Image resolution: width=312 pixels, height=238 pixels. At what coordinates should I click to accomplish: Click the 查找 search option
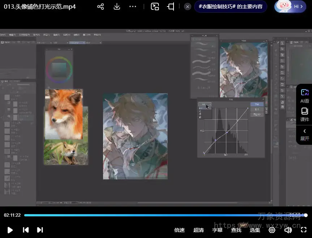(236, 230)
